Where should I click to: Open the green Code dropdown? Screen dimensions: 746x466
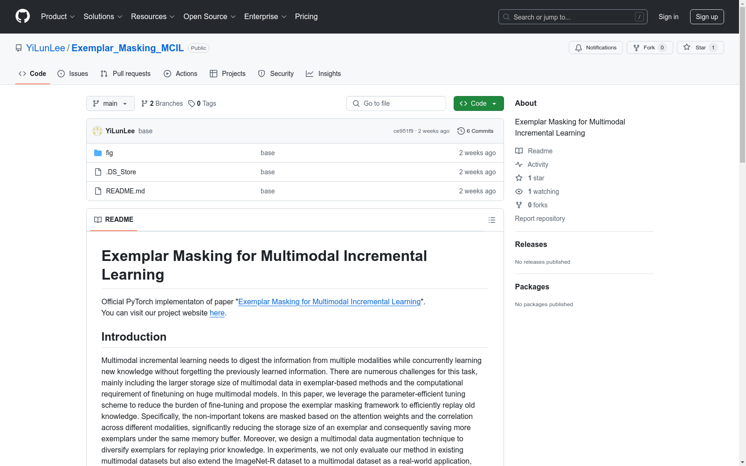pos(478,103)
